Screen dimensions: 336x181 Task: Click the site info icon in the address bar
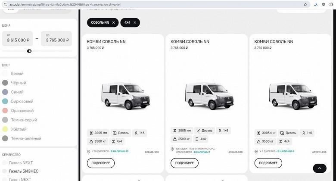(4, 4)
